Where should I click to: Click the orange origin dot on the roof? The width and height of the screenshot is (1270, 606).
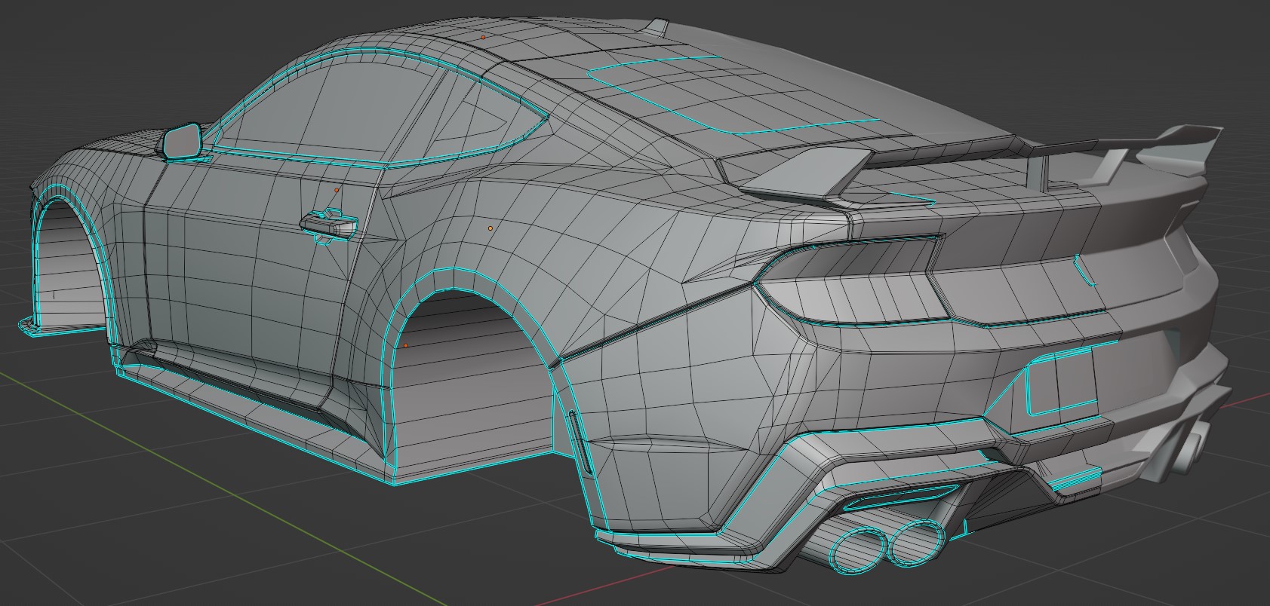click(x=484, y=36)
